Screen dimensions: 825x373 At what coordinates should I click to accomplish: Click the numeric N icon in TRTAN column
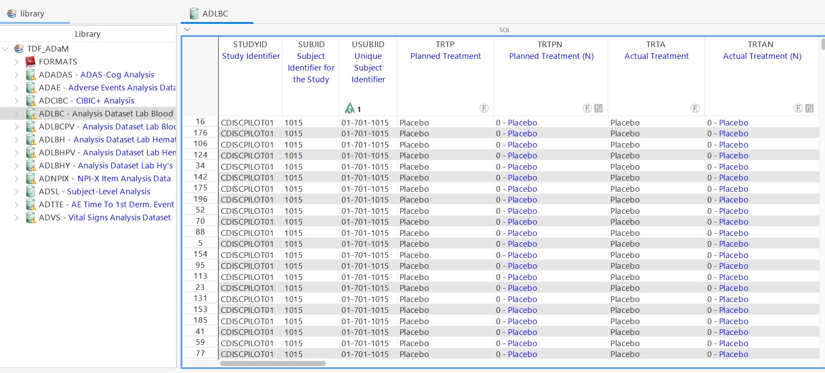[809, 108]
